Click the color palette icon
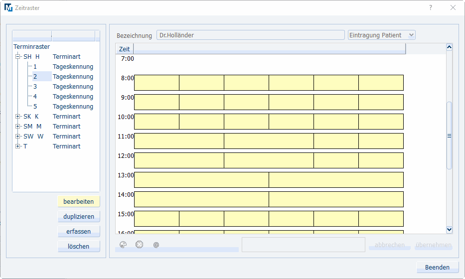465x279 pixels. [124, 245]
